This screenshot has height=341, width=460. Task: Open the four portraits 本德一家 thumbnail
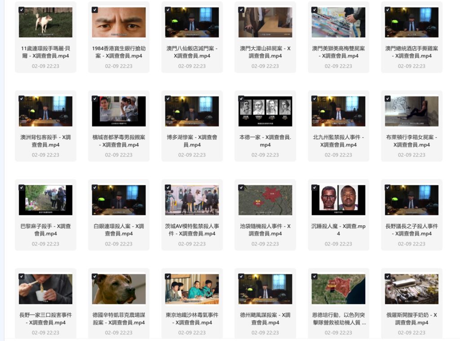265,111
